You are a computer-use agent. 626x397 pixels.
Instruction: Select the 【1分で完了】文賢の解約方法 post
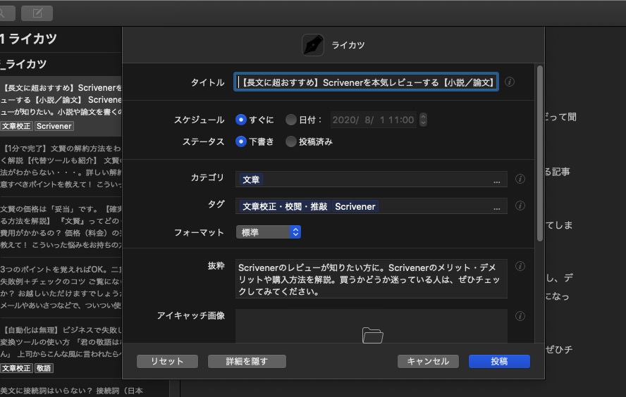61,166
